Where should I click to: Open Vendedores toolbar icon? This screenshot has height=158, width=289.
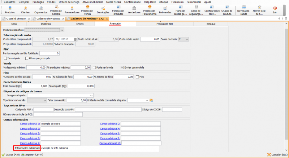point(134,10)
